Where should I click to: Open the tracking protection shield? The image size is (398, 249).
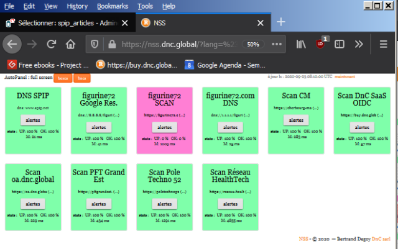[95, 44]
